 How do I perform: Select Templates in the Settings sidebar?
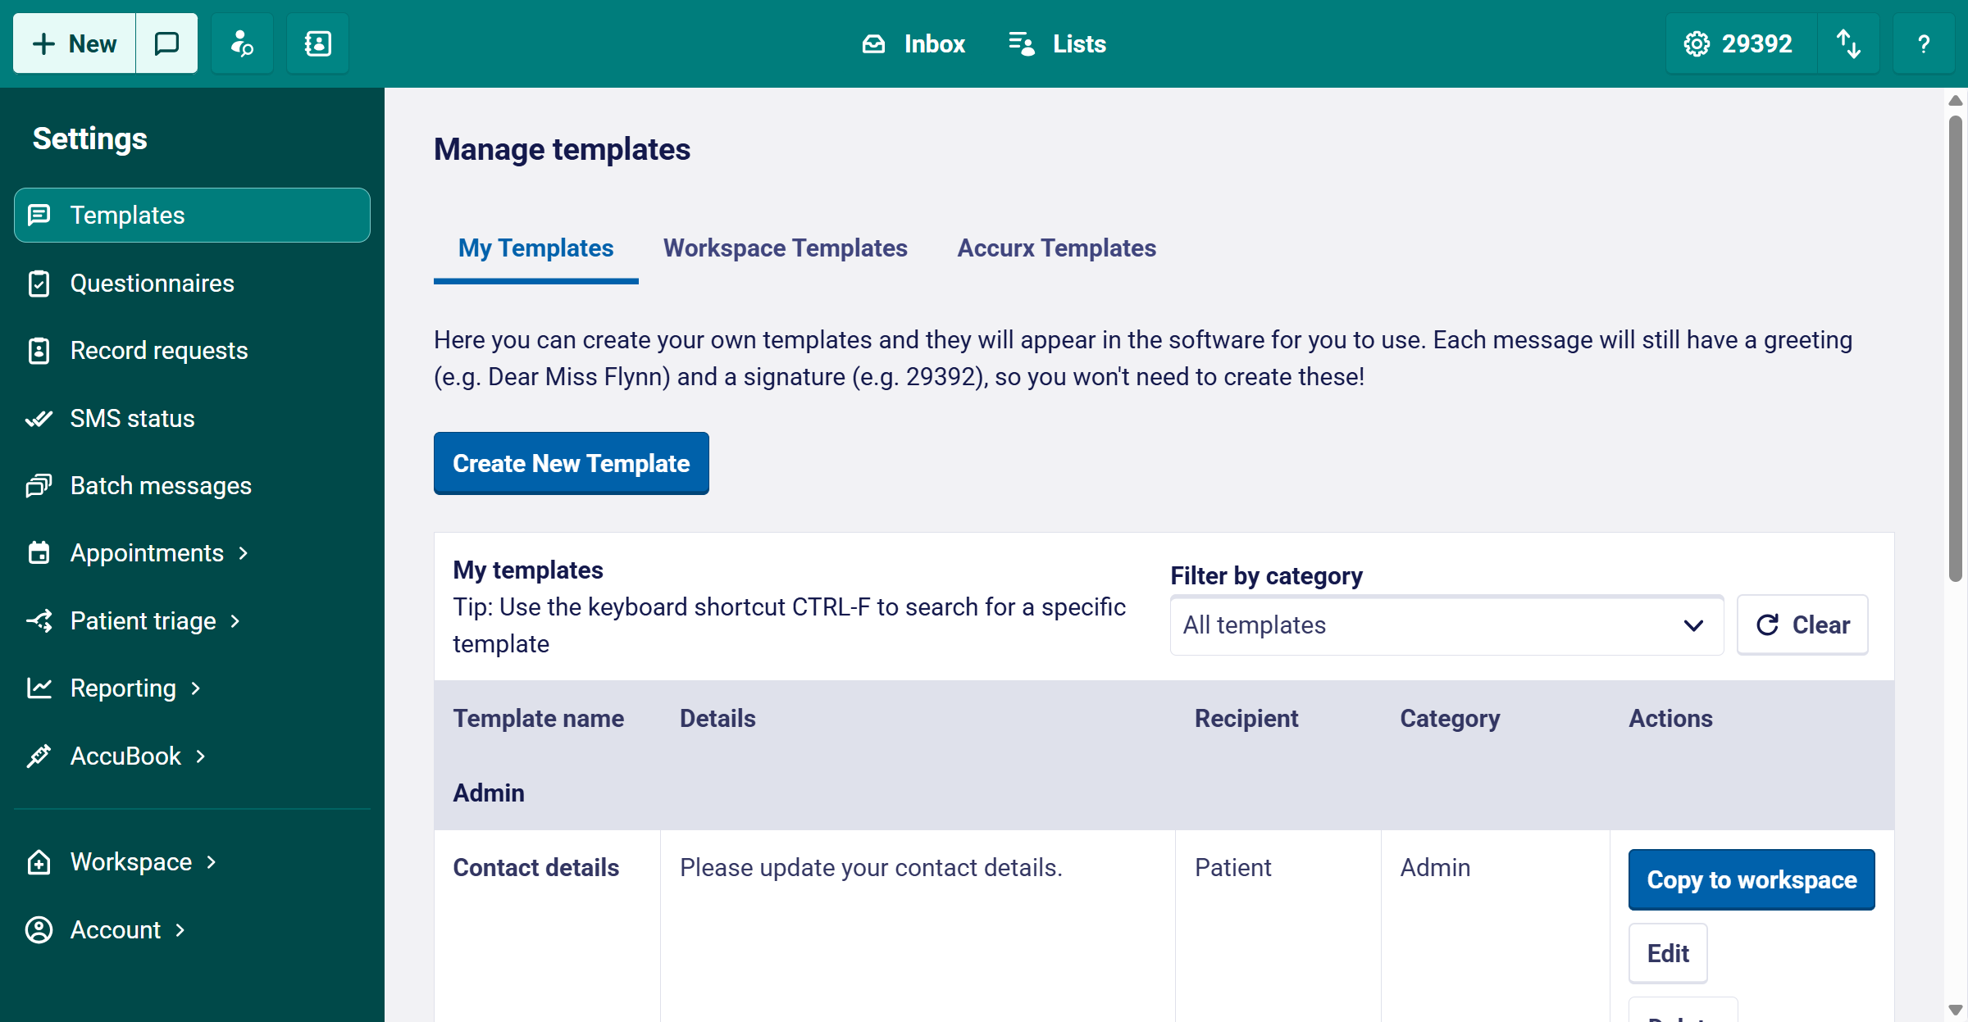coord(192,215)
